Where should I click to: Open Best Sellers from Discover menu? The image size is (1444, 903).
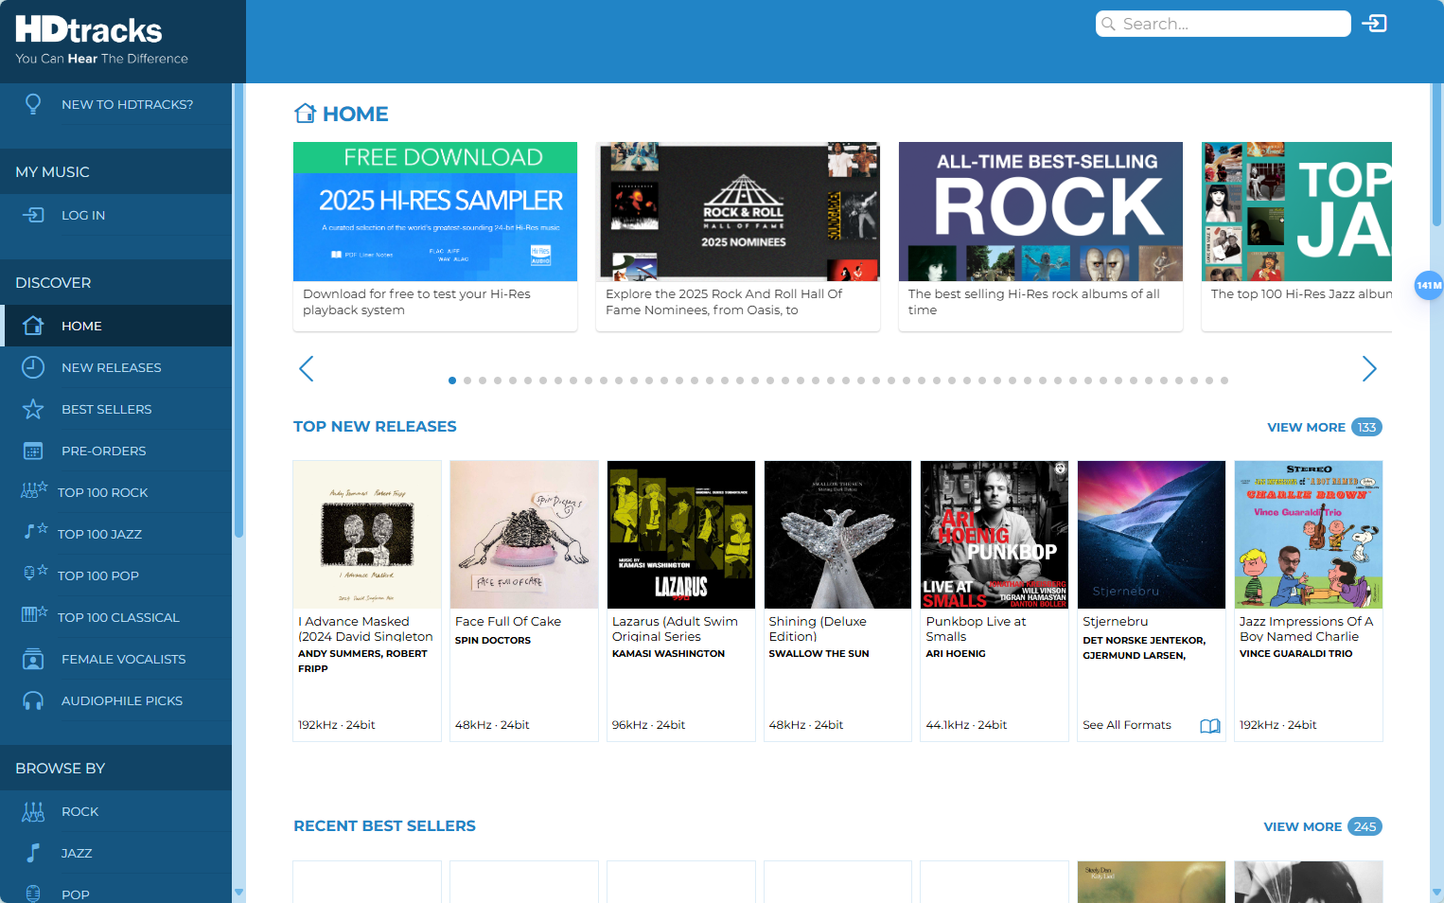click(x=107, y=409)
